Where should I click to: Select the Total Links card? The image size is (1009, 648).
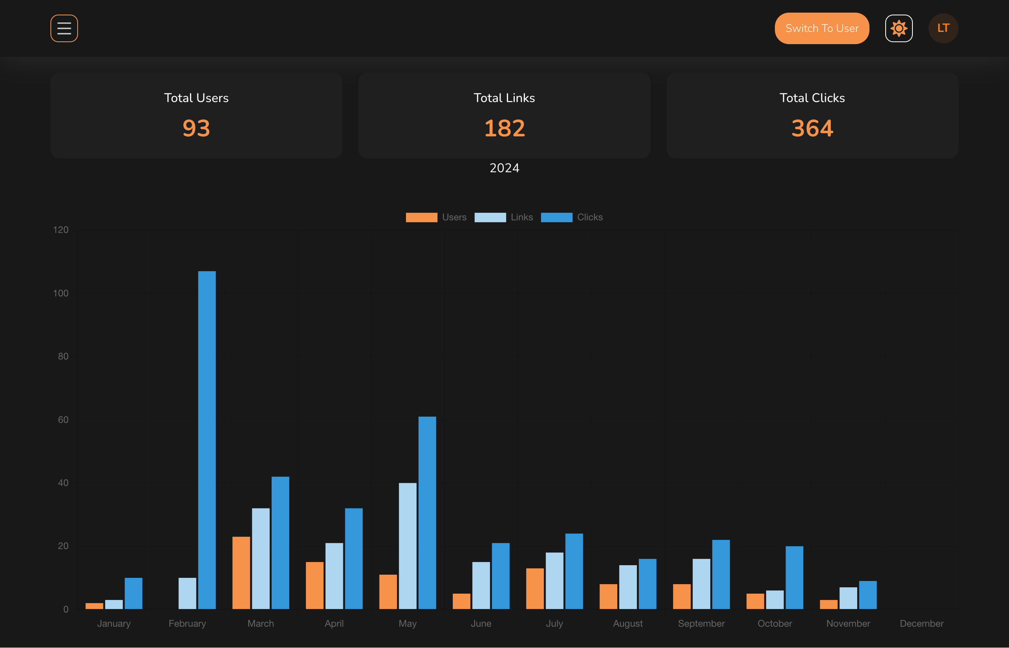pos(504,115)
